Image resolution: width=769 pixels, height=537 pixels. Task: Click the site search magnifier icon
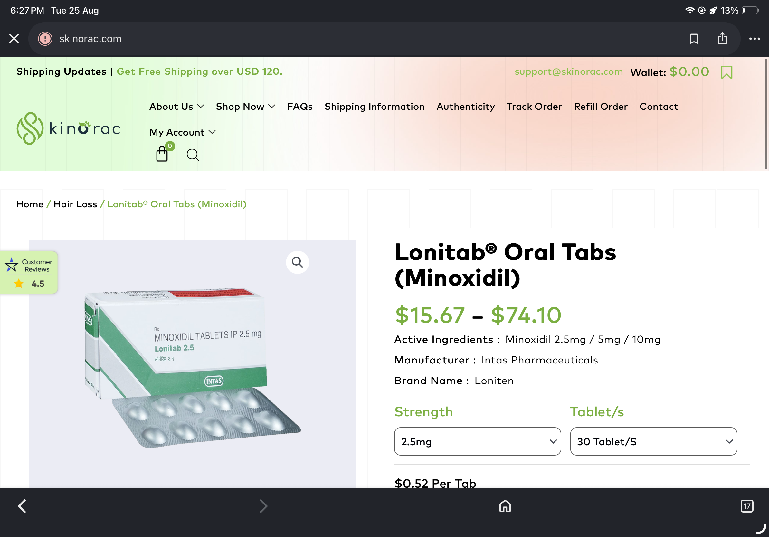coord(193,155)
